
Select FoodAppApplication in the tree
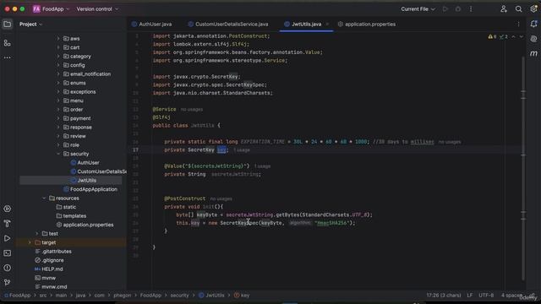pos(90,189)
